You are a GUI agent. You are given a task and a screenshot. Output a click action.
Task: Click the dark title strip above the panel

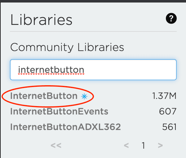click(x=93, y=1)
